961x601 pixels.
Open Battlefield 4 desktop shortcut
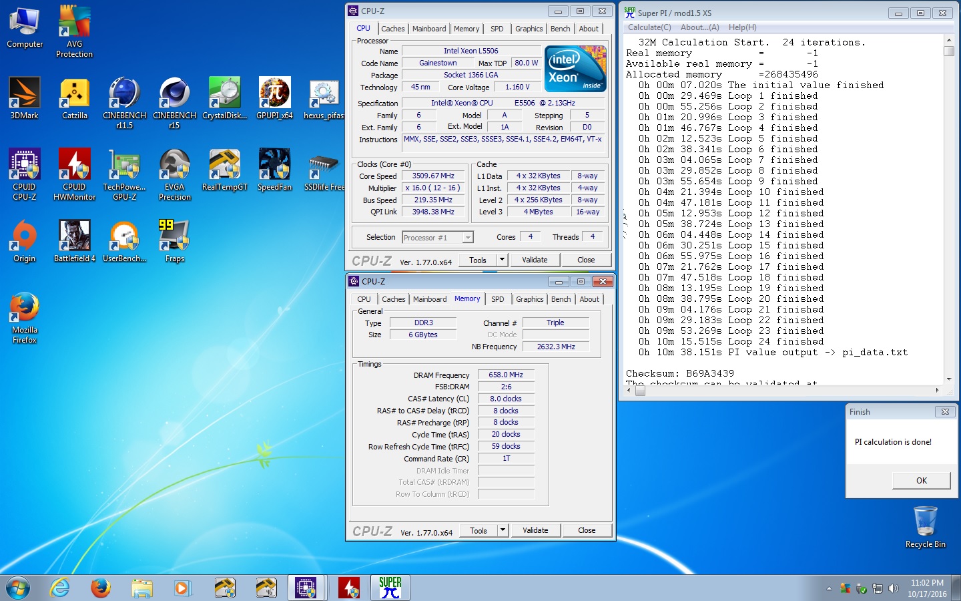[x=75, y=242]
